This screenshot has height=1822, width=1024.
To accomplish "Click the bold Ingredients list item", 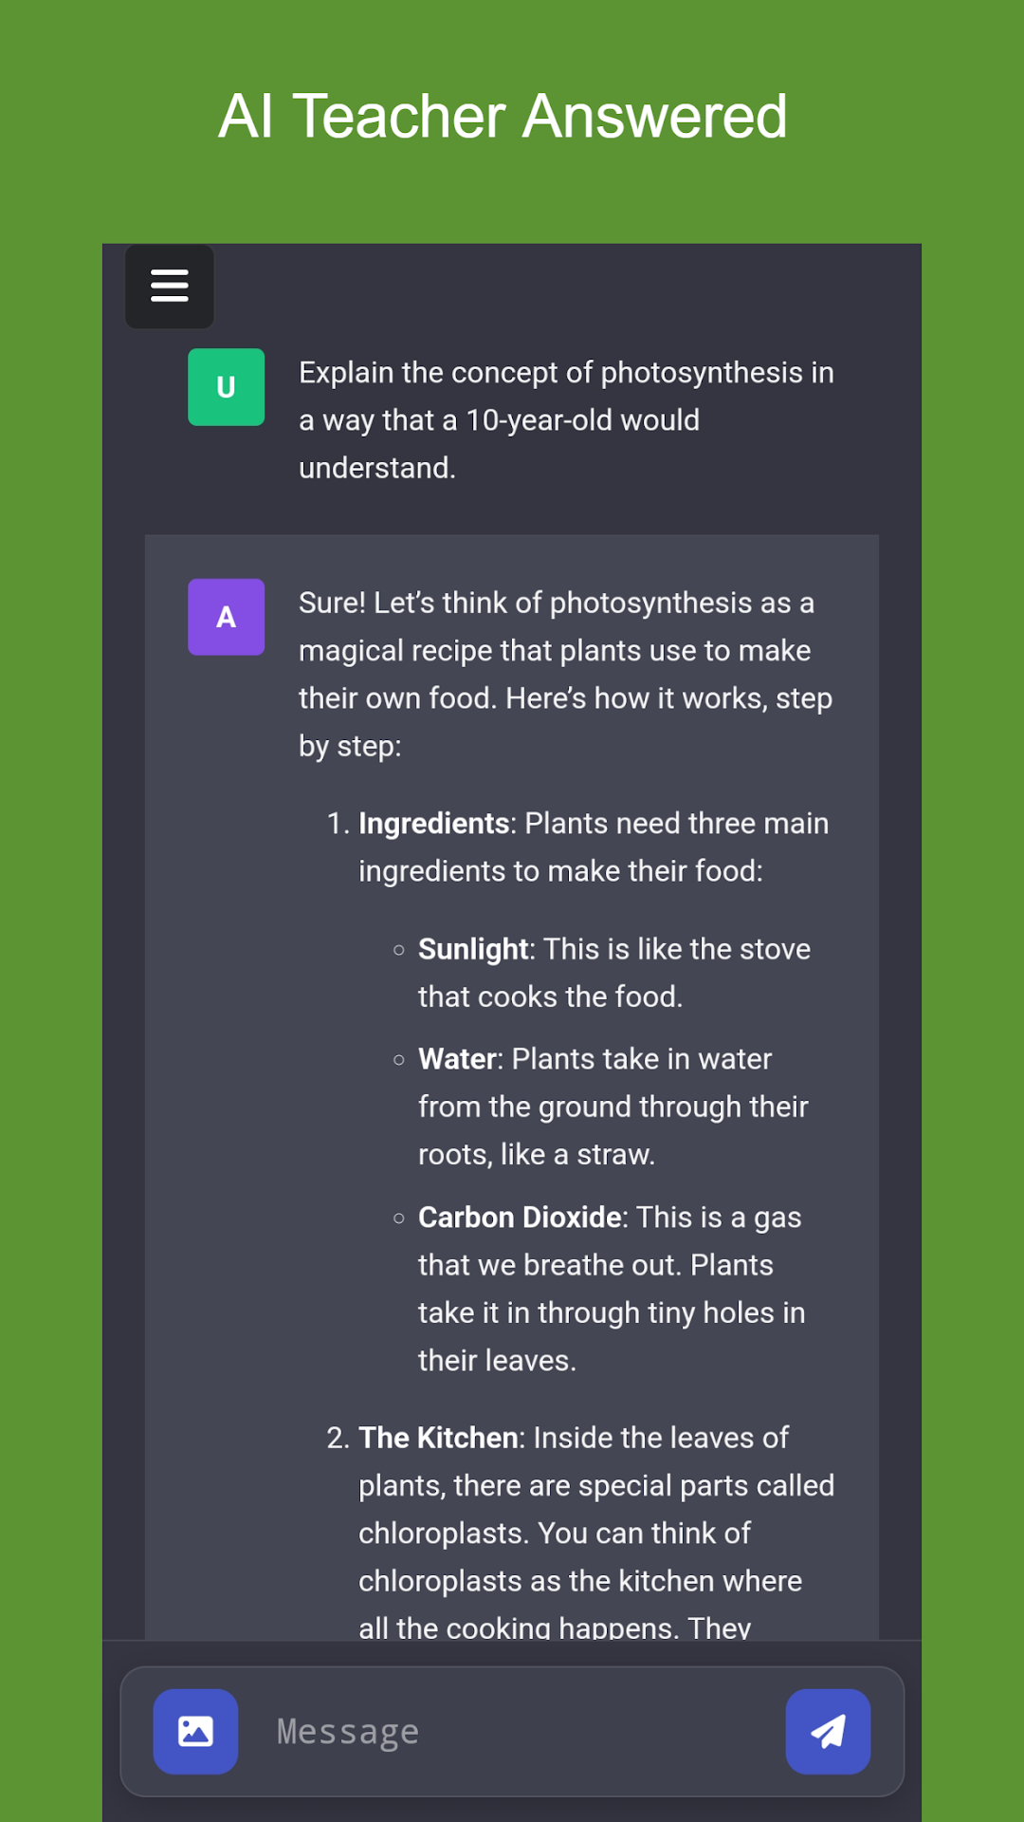I will pyautogui.click(x=594, y=846).
